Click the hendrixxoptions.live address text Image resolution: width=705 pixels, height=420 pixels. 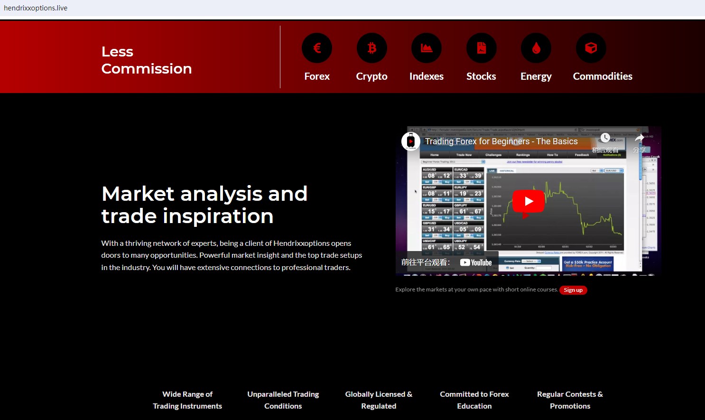pos(36,8)
